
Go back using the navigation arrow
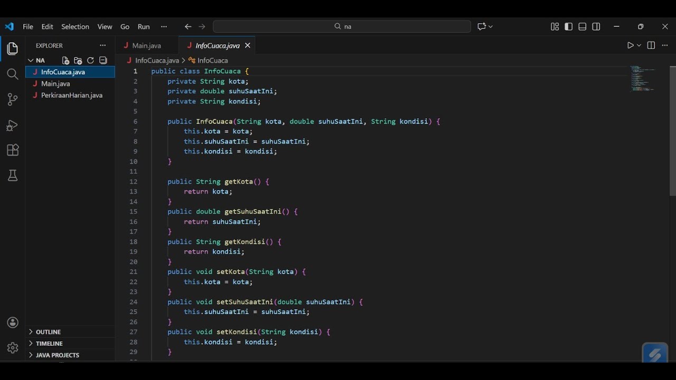188,26
